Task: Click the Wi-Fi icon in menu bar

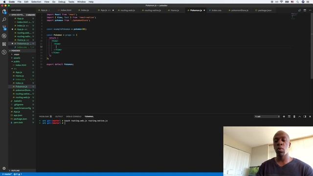Action: 282,2
